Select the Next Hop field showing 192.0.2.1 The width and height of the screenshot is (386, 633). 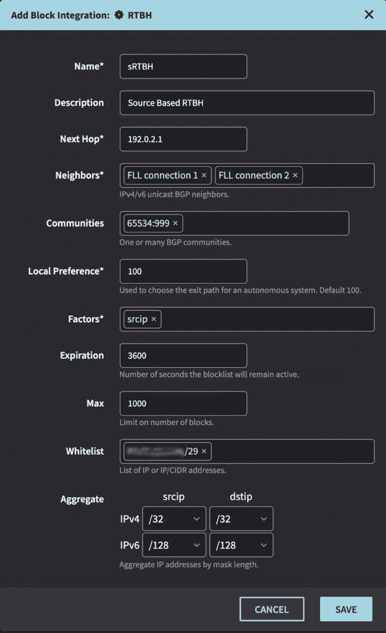click(x=183, y=139)
